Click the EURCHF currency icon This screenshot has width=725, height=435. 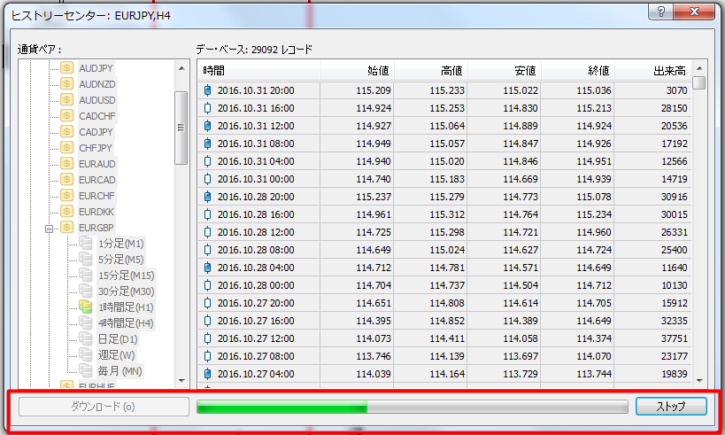coord(67,196)
